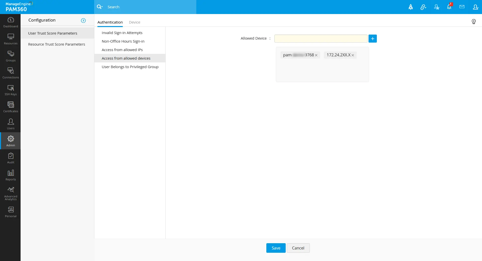Screen dimensions: 482x261
Task: Click the Save button
Action: [276, 248]
